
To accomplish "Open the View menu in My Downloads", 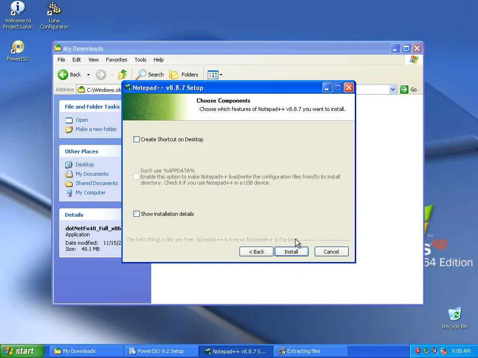I will (93, 60).
